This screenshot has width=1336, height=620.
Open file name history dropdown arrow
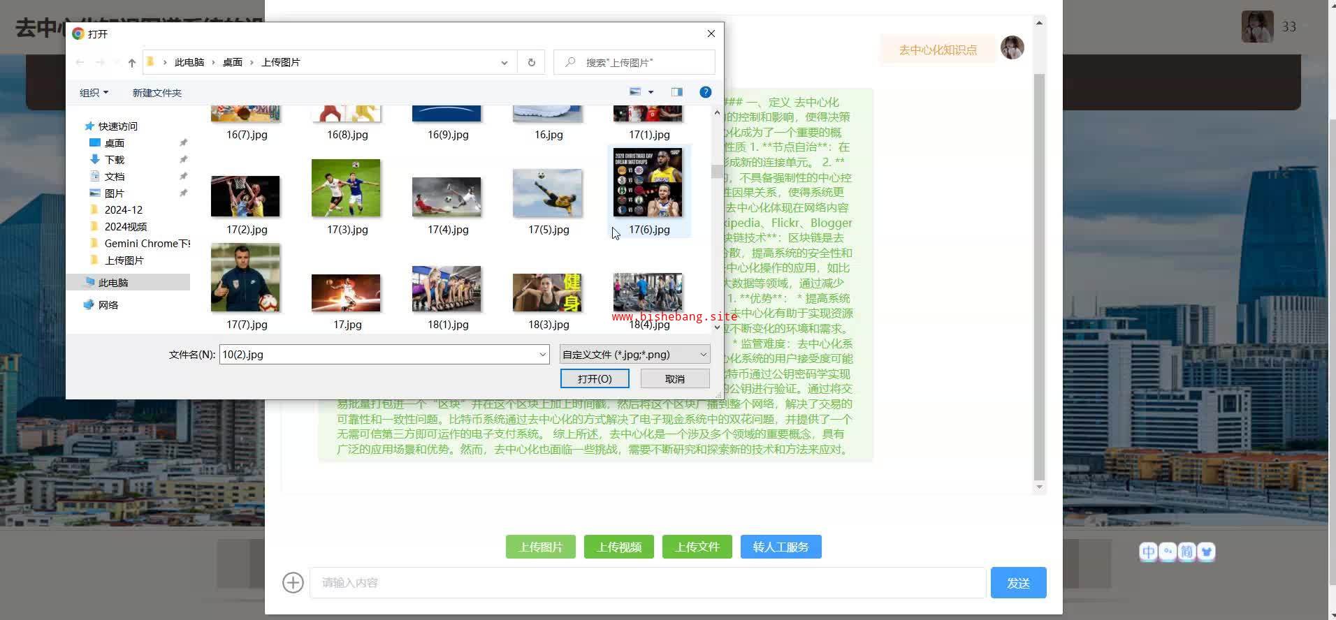click(542, 355)
